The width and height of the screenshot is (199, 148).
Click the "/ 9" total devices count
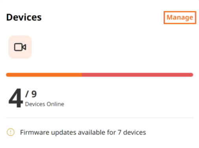(31, 94)
